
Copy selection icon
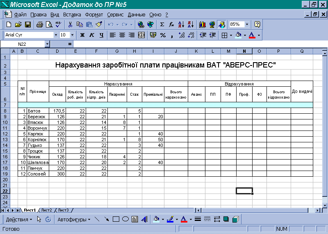click(x=80, y=25)
